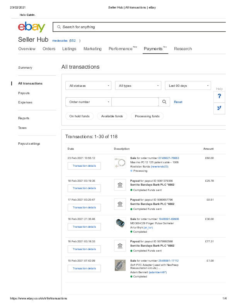Click bank icon for payout ID 5080657796
This screenshot has width=237, height=306.
coord(120,204)
